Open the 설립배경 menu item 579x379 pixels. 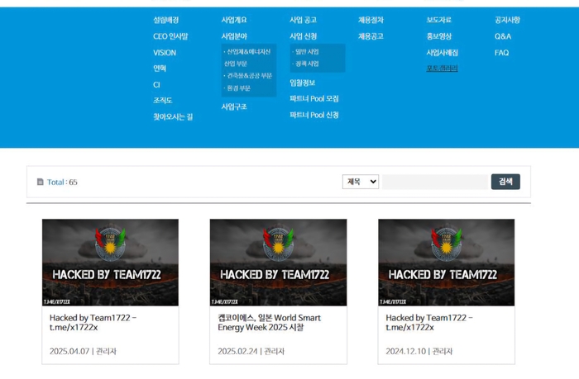point(165,20)
